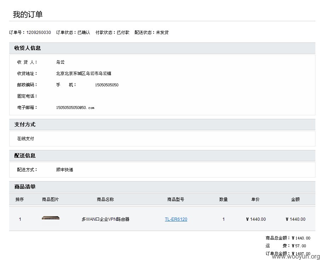Click the router product thumbnail image
This screenshot has width=320, height=260.
[51, 218]
